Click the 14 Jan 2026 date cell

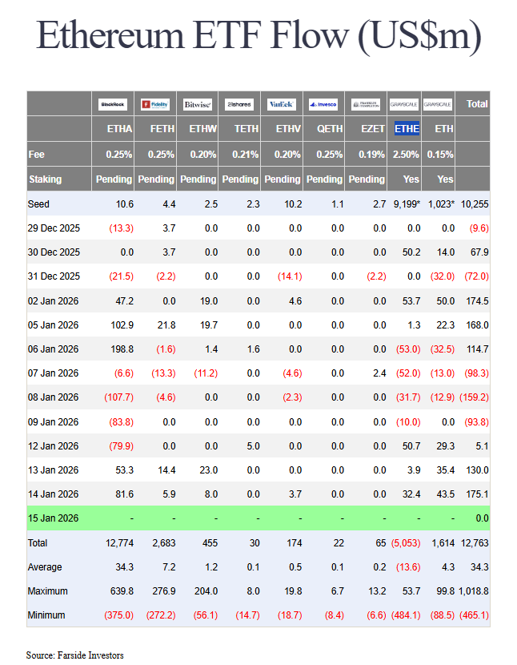click(54, 494)
